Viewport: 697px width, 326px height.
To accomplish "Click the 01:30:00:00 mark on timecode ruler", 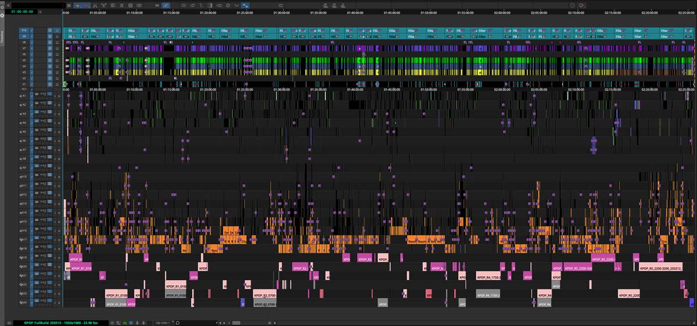I will coord(281,12).
